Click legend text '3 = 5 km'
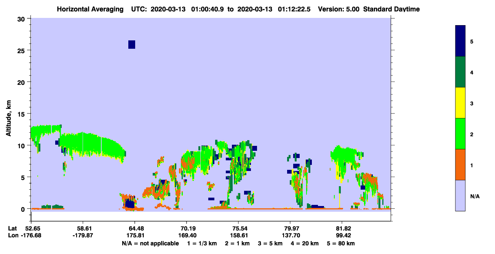 pyautogui.click(x=271, y=243)
